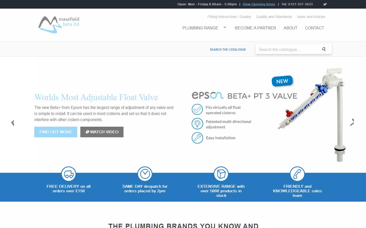
Task: Click the Twitter icon in the top bar
Action: click(325, 4)
